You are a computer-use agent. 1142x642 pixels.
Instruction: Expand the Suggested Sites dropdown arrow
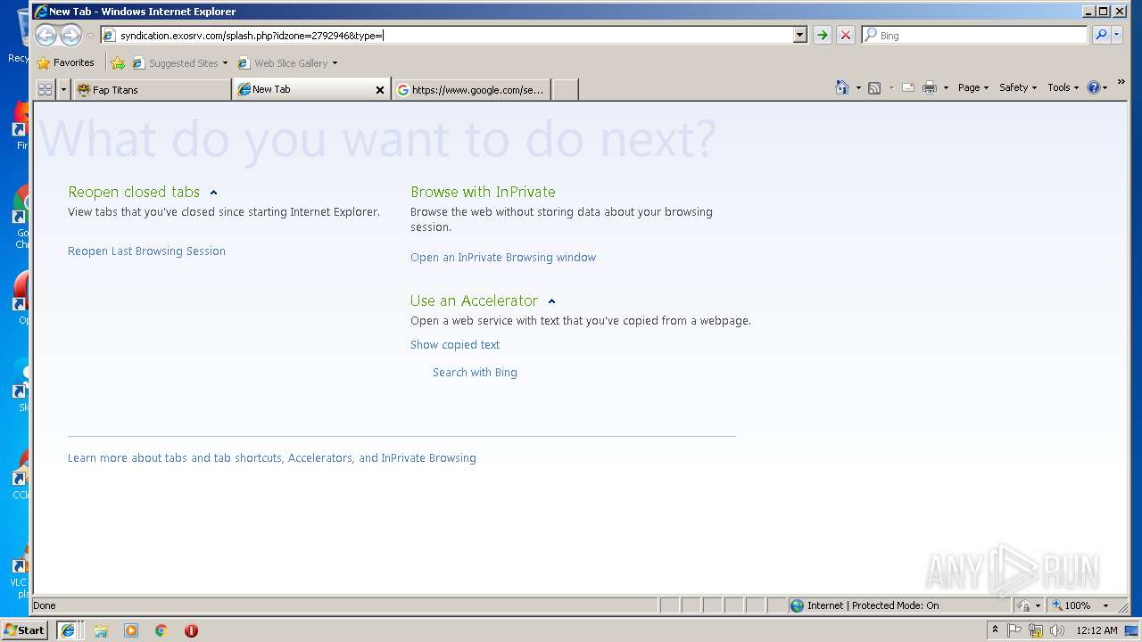click(225, 62)
